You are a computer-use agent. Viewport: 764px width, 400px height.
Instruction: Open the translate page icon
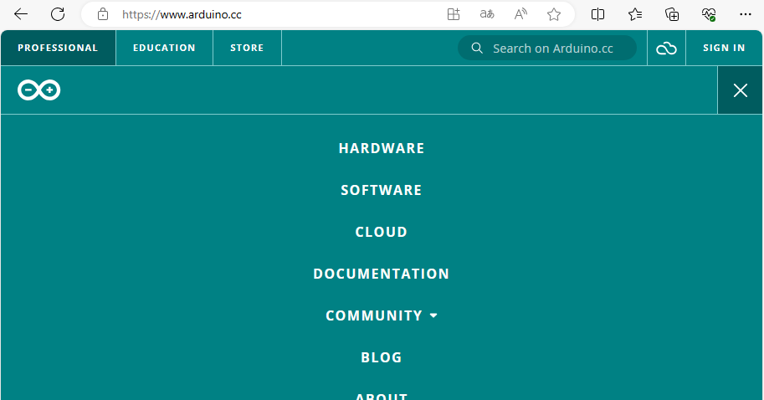point(487,14)
